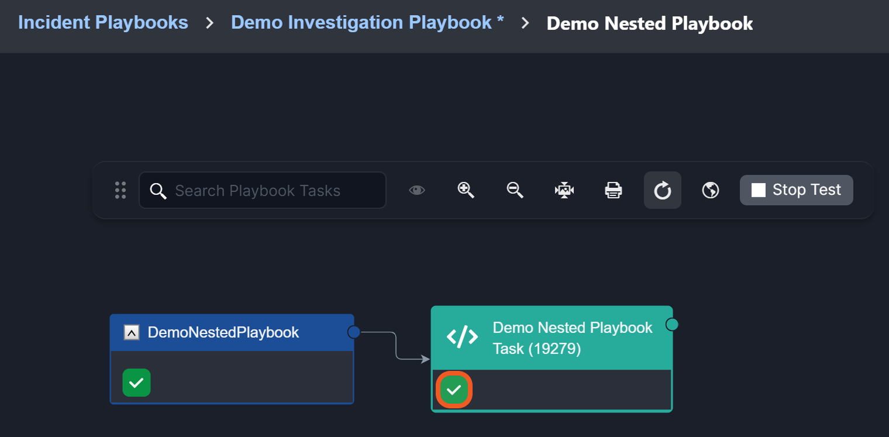The width and height of the screenshot is (889, 437).
Task: Click the refresh circular arrow icon
Action: [662, 190]
